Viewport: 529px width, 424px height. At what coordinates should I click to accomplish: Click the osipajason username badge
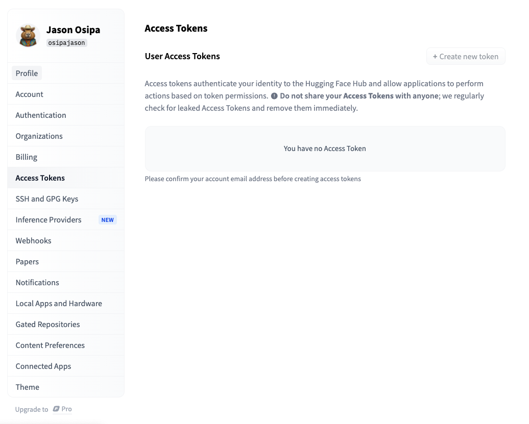[66, 43]
